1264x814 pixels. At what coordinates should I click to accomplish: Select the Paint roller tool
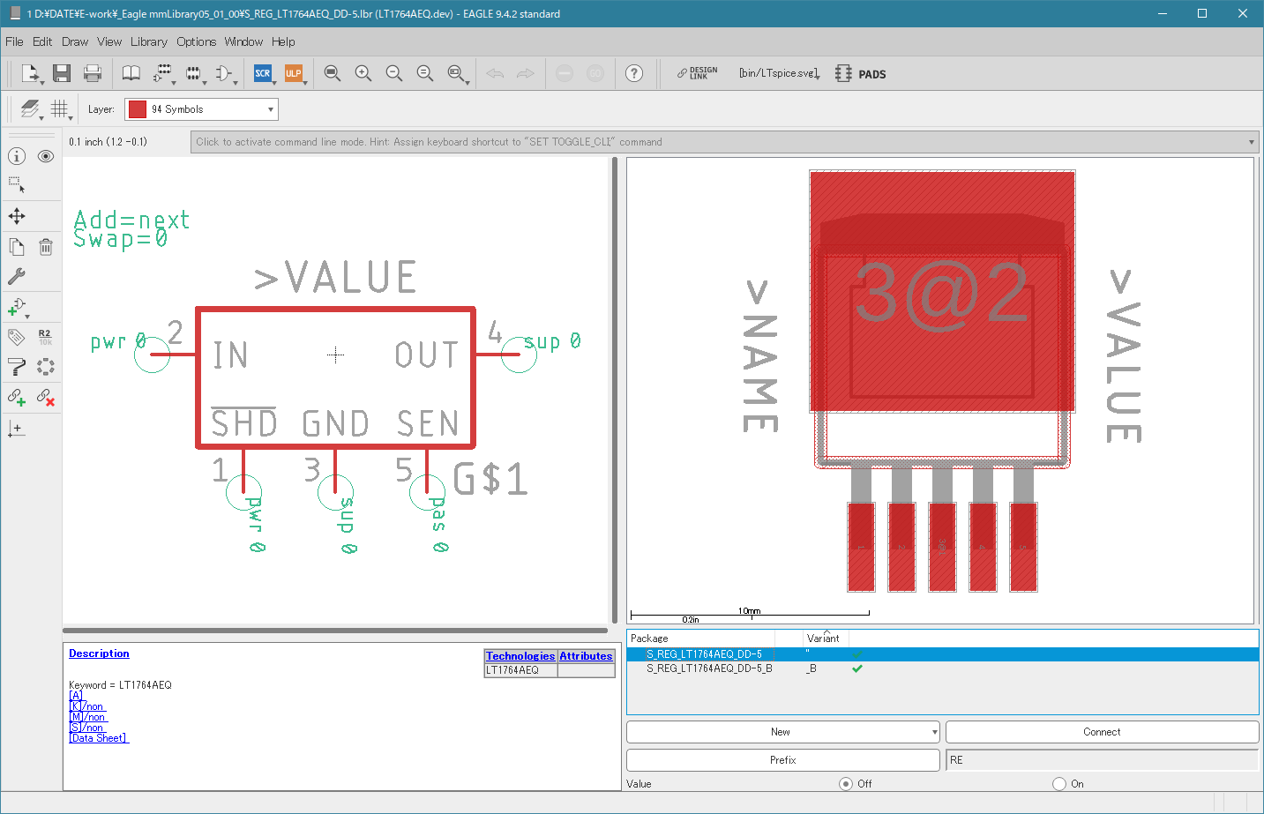(17, 367)
